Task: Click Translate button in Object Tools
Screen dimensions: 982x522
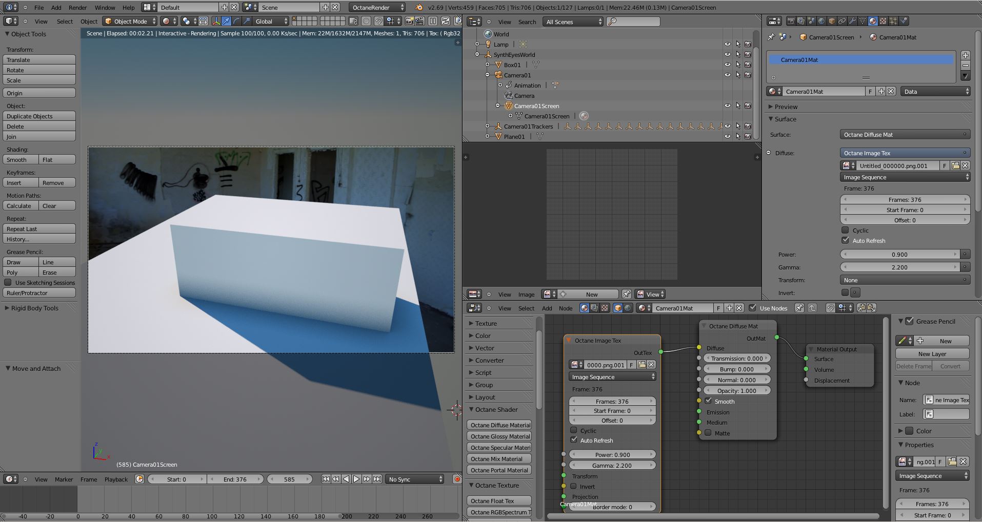Action: [x=39, y=59]
